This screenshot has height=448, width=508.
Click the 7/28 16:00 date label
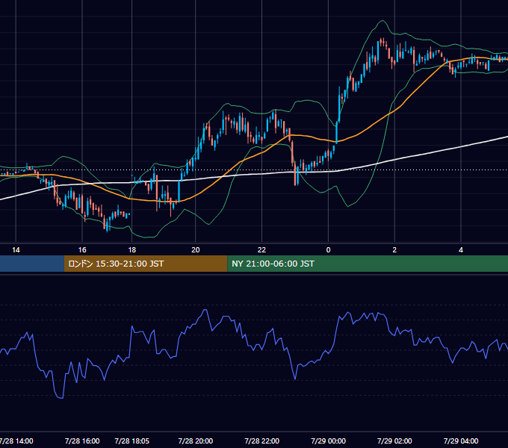(x=82, y=441)
